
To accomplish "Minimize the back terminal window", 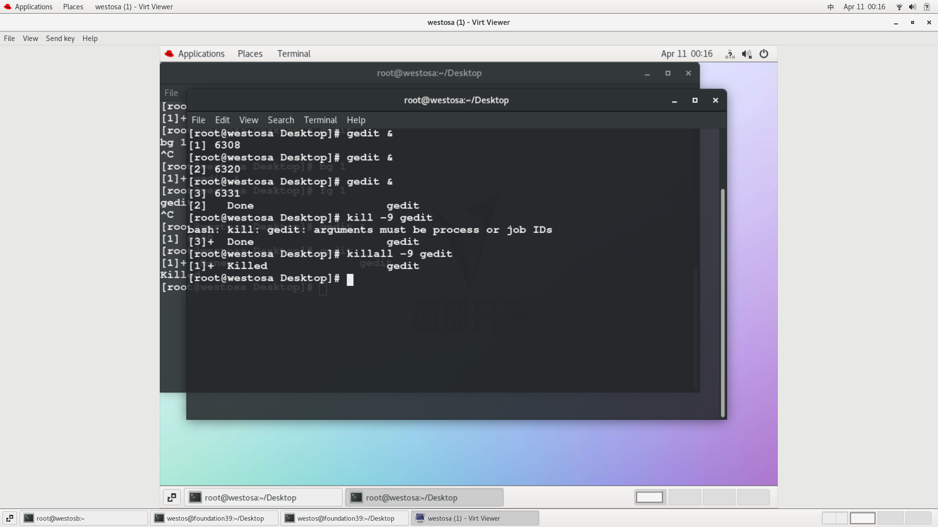I will pyautogui.click(x=647, y=73).
